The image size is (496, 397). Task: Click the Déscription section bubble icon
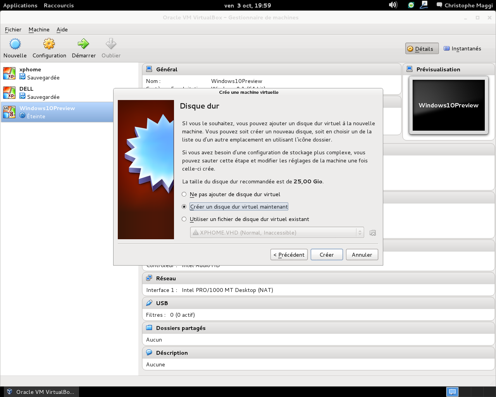coord(149,352)
